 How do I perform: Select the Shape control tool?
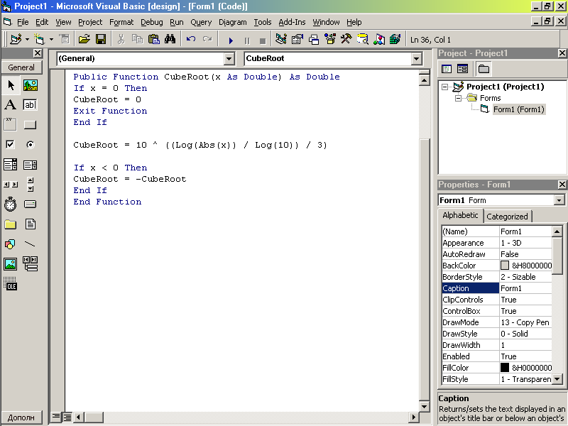tap(10, 244)
